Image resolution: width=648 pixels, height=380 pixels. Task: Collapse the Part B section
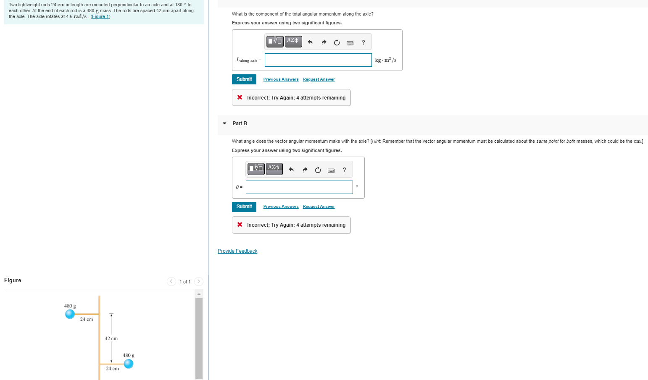[224, 123]
